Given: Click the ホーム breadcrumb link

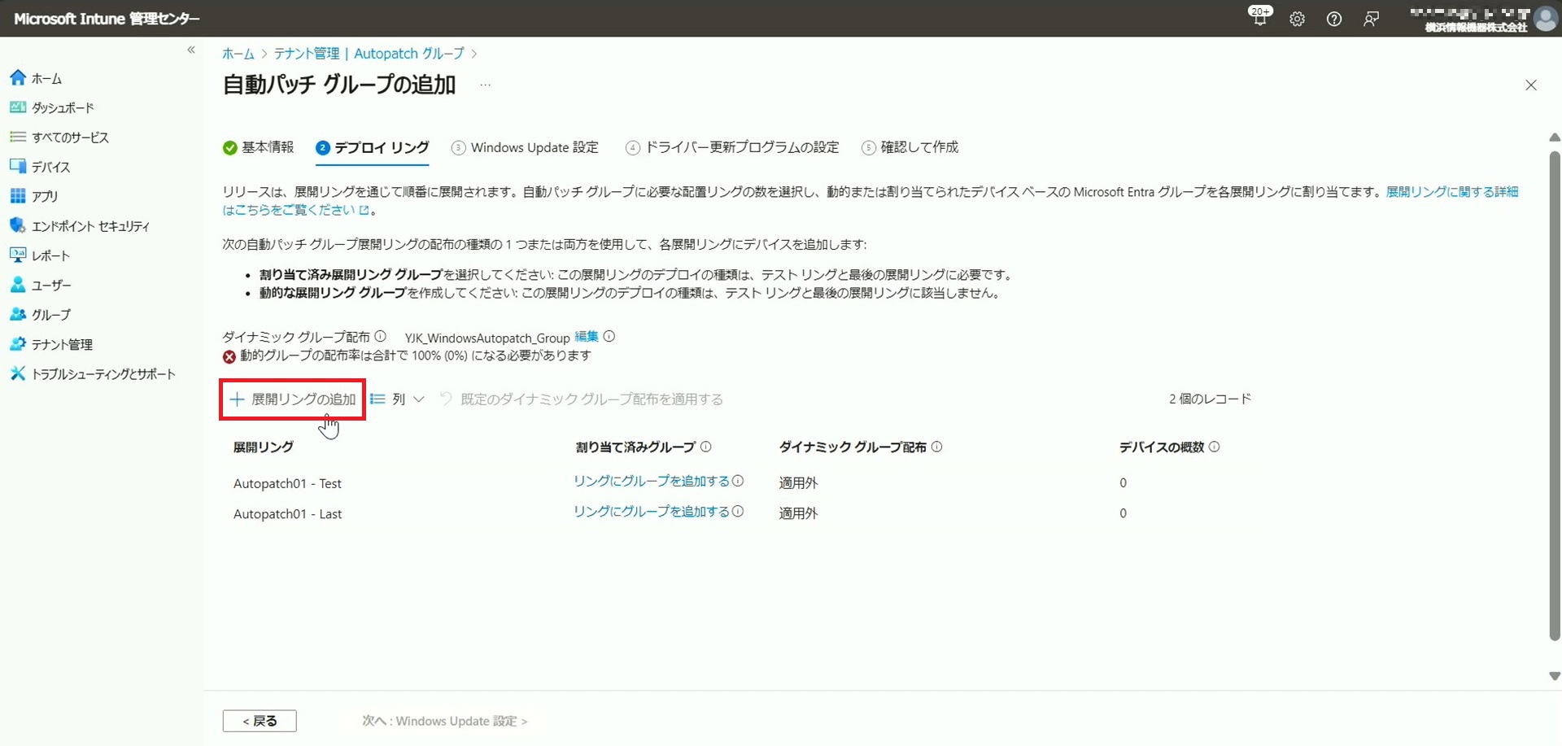Looking at the screenshot, I should 238,54.
